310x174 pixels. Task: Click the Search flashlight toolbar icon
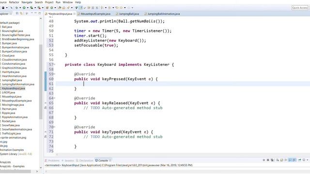click(68, 8)
